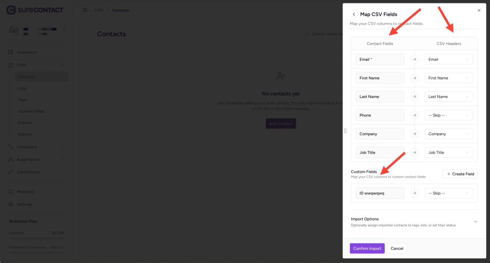Click the drag handle on panel edge
Screen dimensions: 490x263
[x=345, y=131]
